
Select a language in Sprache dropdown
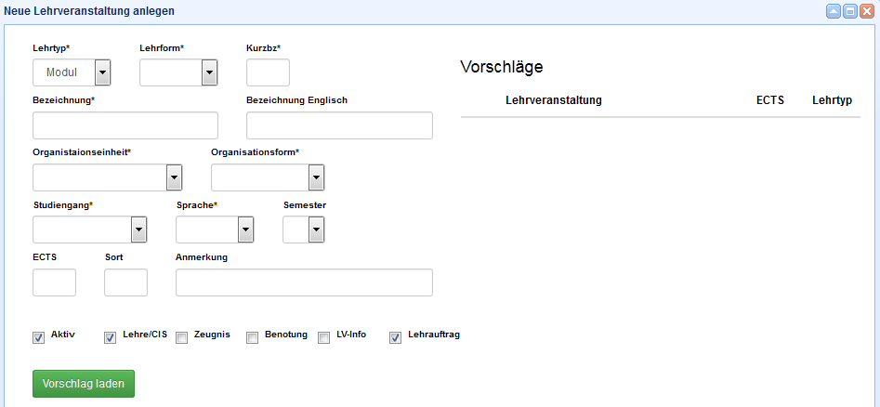tap(215, 230)
